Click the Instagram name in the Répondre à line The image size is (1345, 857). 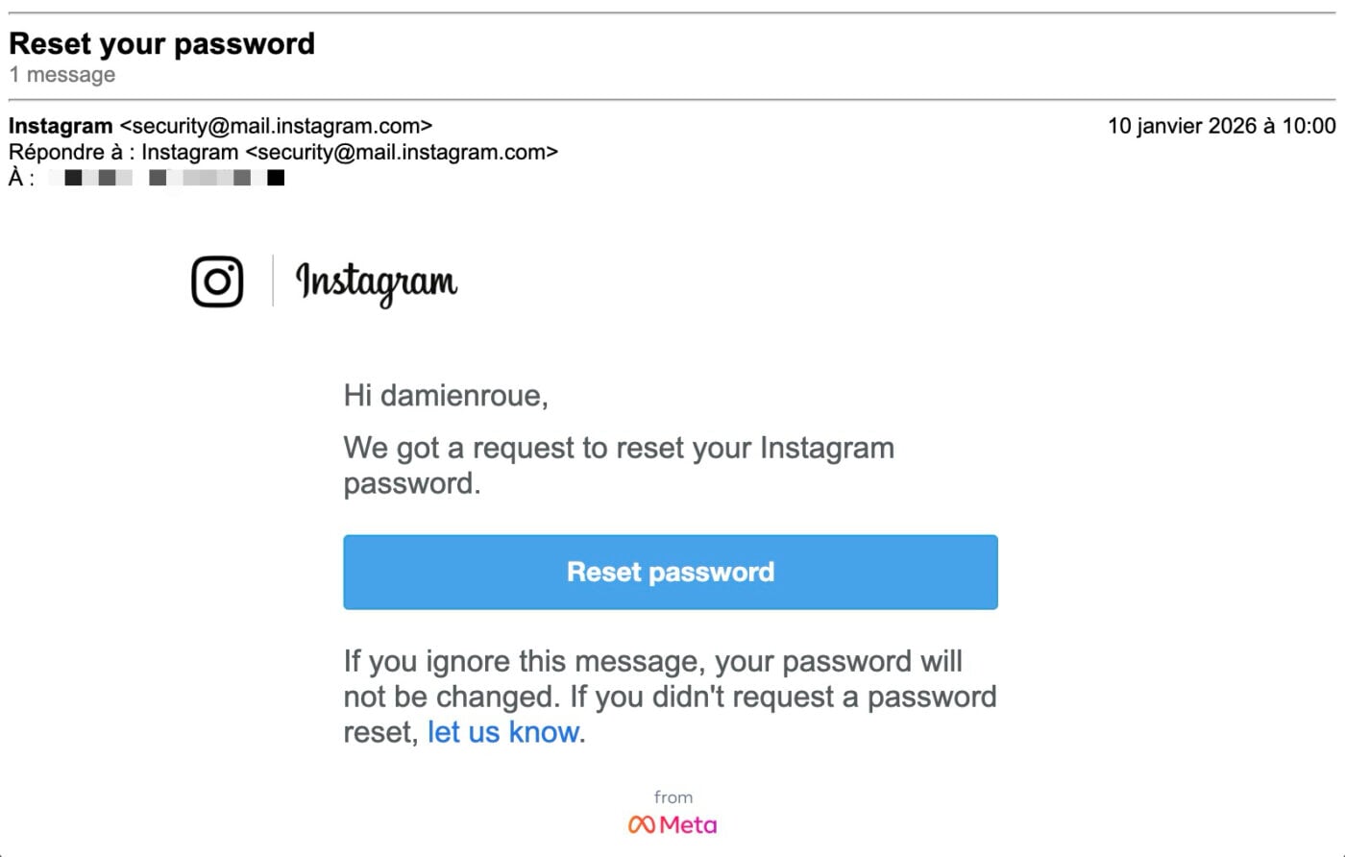(x=189, y=152)
